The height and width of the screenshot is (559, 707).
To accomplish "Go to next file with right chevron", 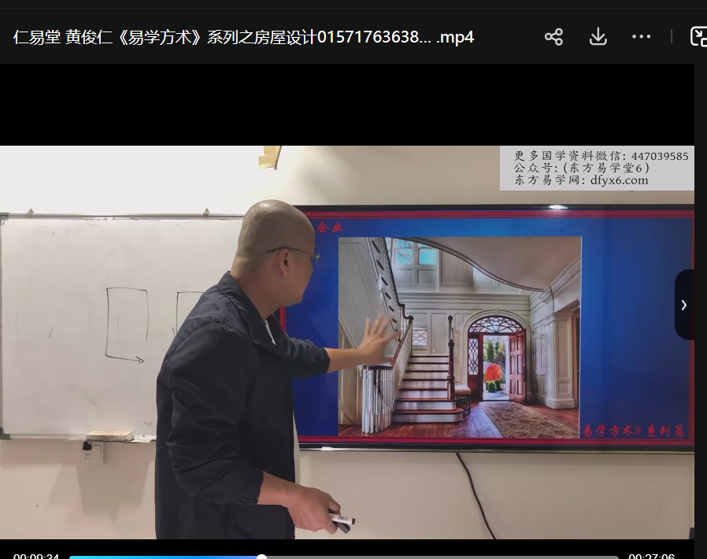I will [x=683, y=305].
